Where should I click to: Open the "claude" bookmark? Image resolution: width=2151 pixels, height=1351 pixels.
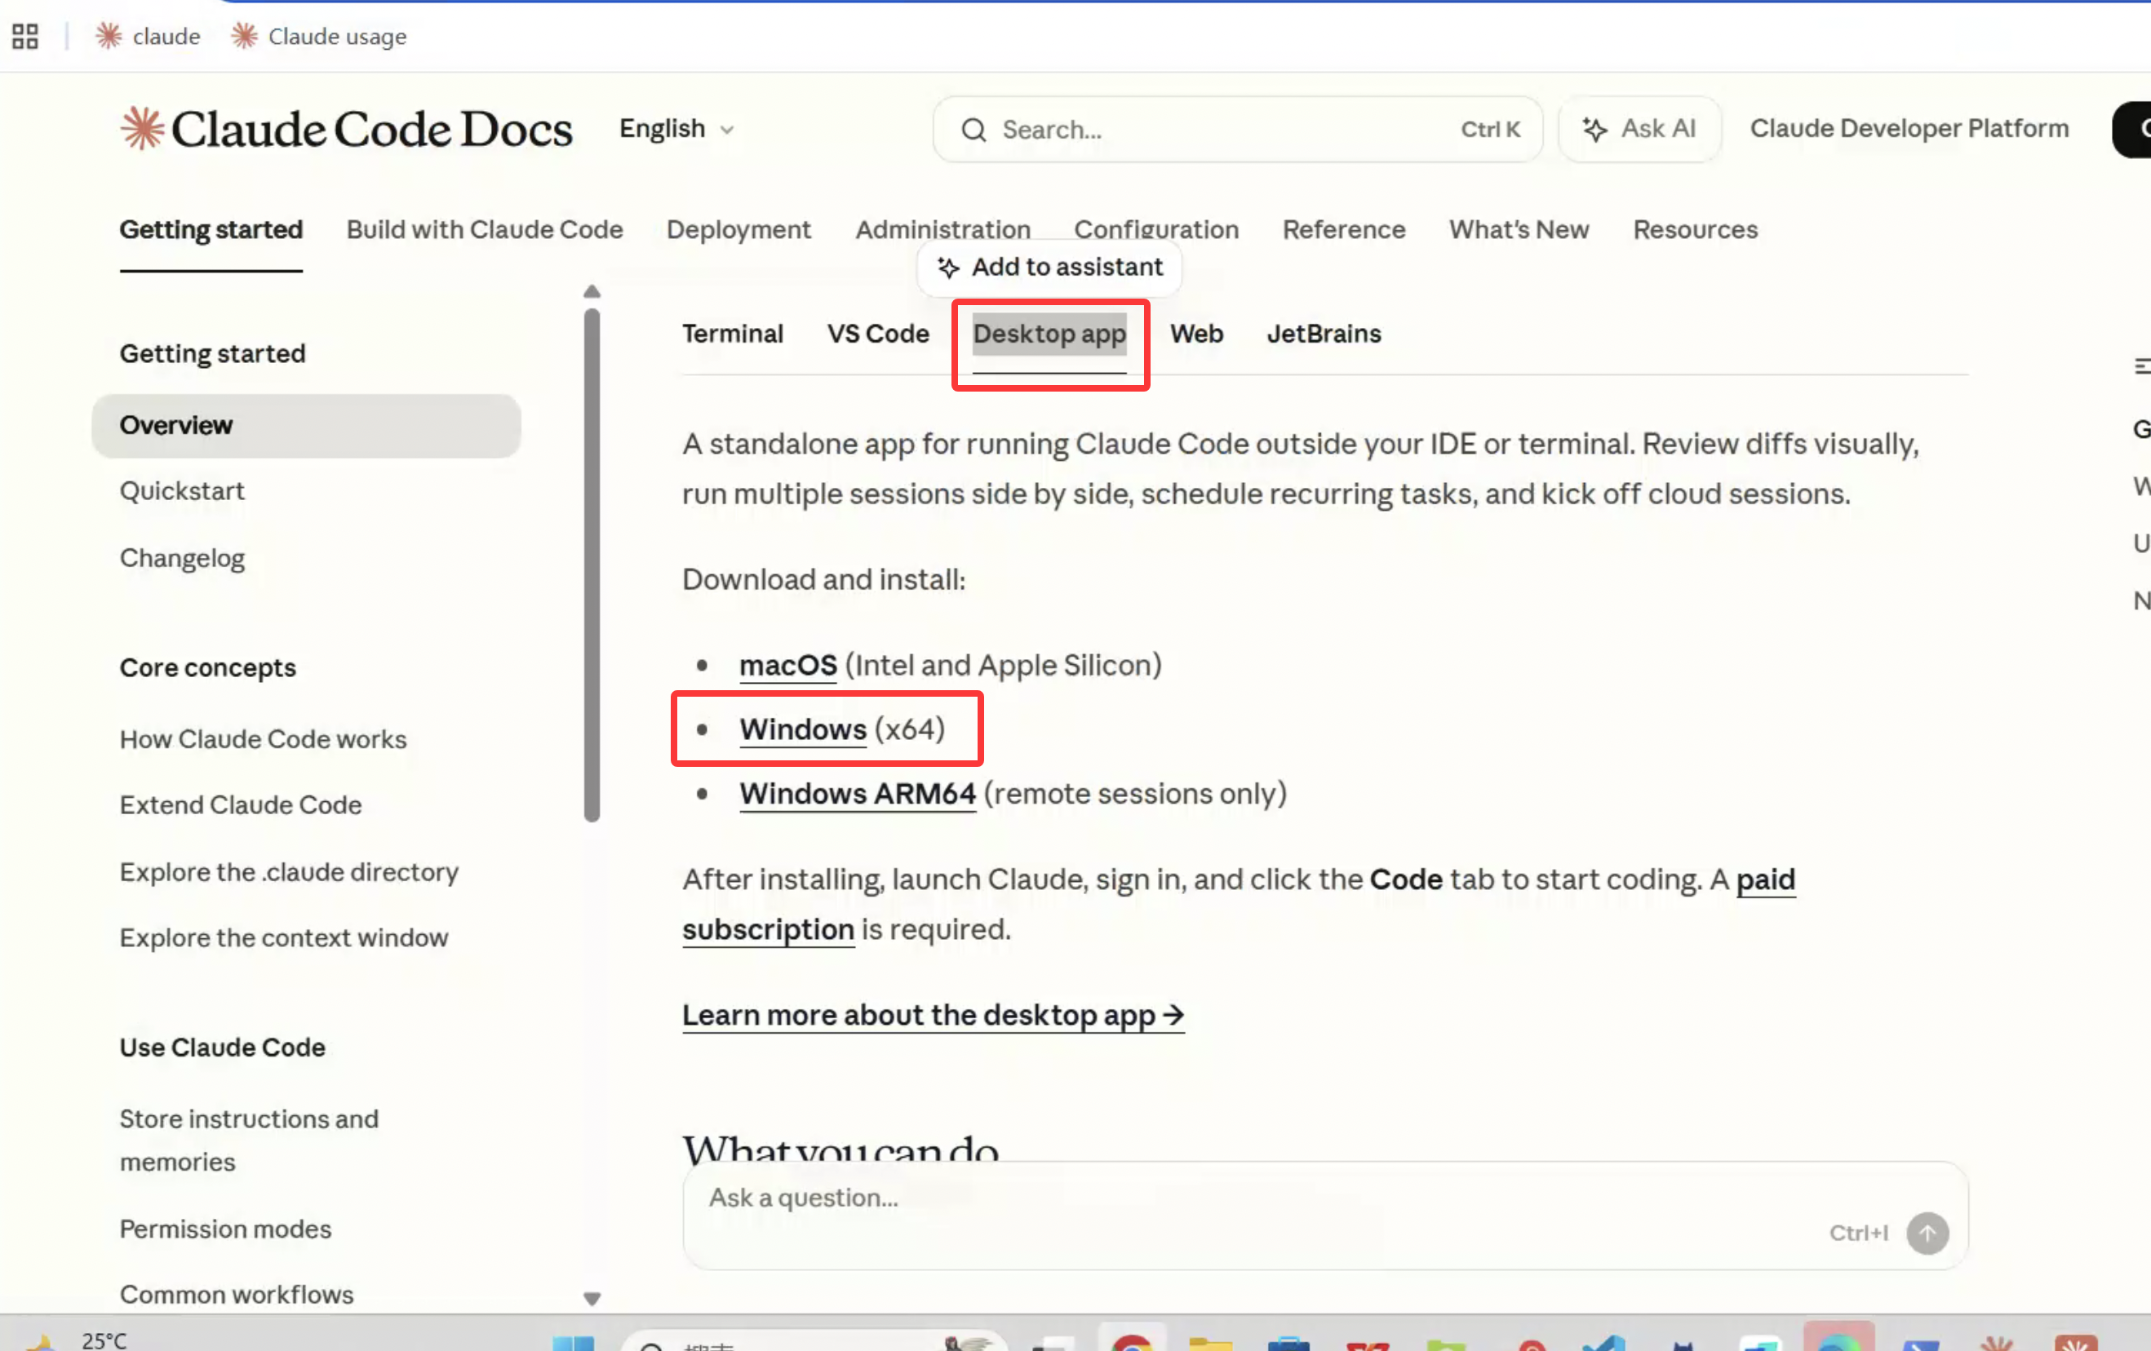(149, 37)
